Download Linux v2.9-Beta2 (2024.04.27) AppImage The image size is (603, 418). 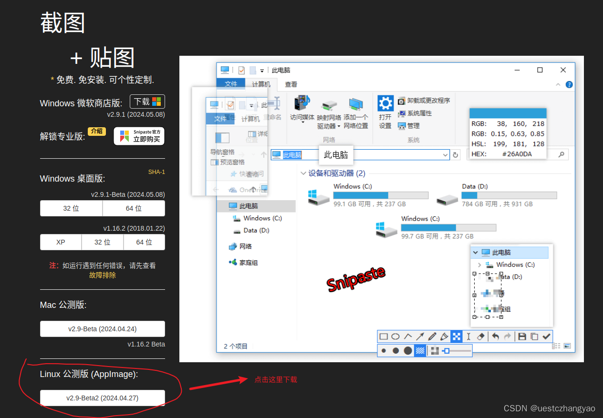pos(103,398)
